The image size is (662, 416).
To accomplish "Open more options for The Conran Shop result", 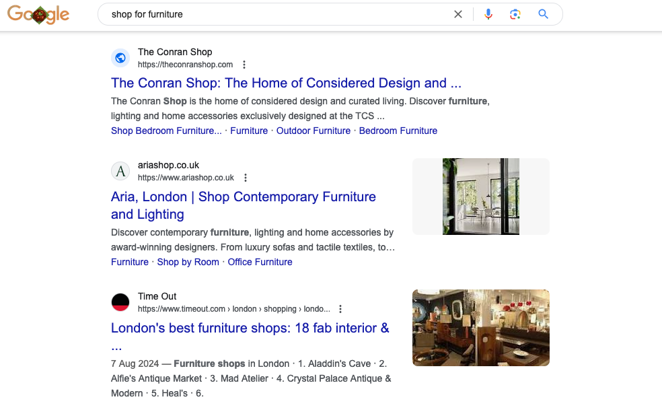I will tap(244, 65).
